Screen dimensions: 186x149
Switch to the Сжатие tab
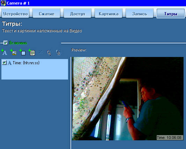(x=46, y=14)
